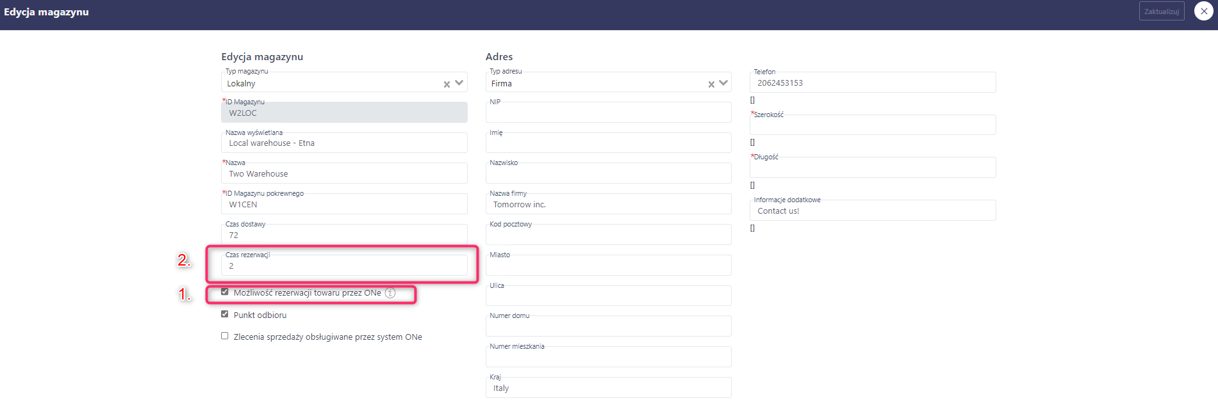This screenshot has height=414, width=1218.
Task: Edit the Kraj field showing Italy
Action: coord(609,388)
